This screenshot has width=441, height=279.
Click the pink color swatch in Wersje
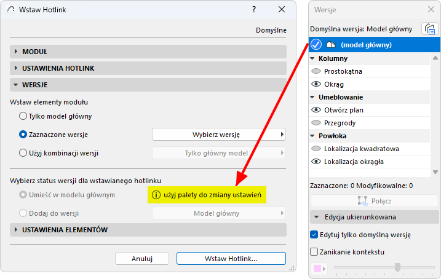(319, 269)
